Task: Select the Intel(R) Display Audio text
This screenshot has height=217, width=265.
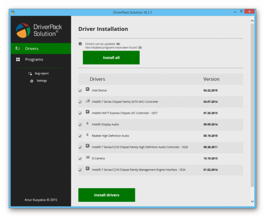Action: click(x=105, y=124)
